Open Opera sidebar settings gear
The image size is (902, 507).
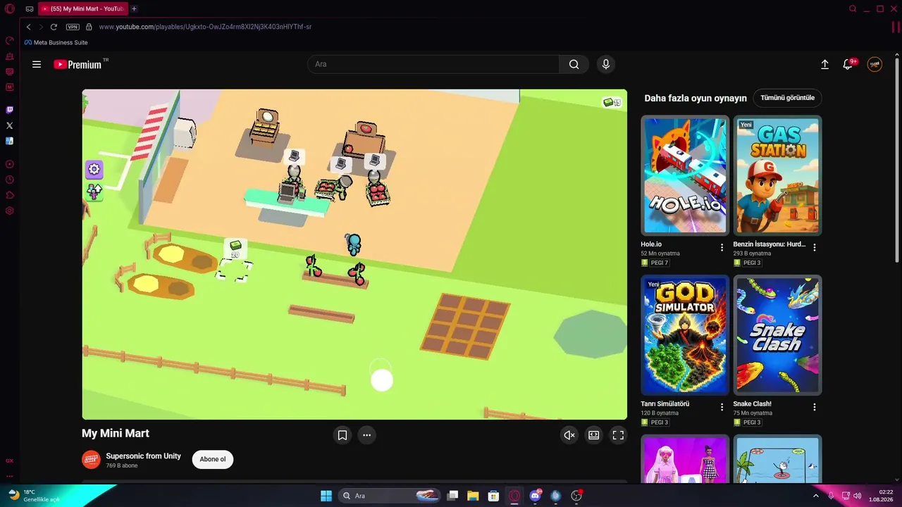click(9, 211)
